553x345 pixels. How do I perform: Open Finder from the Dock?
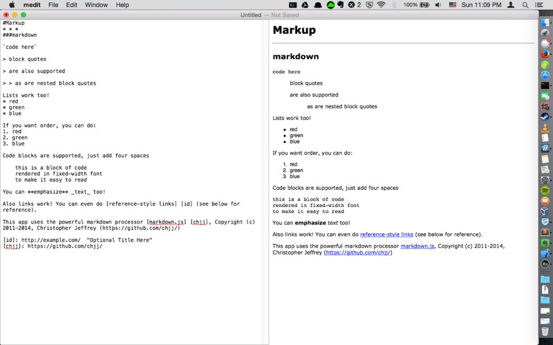point(545,23)
